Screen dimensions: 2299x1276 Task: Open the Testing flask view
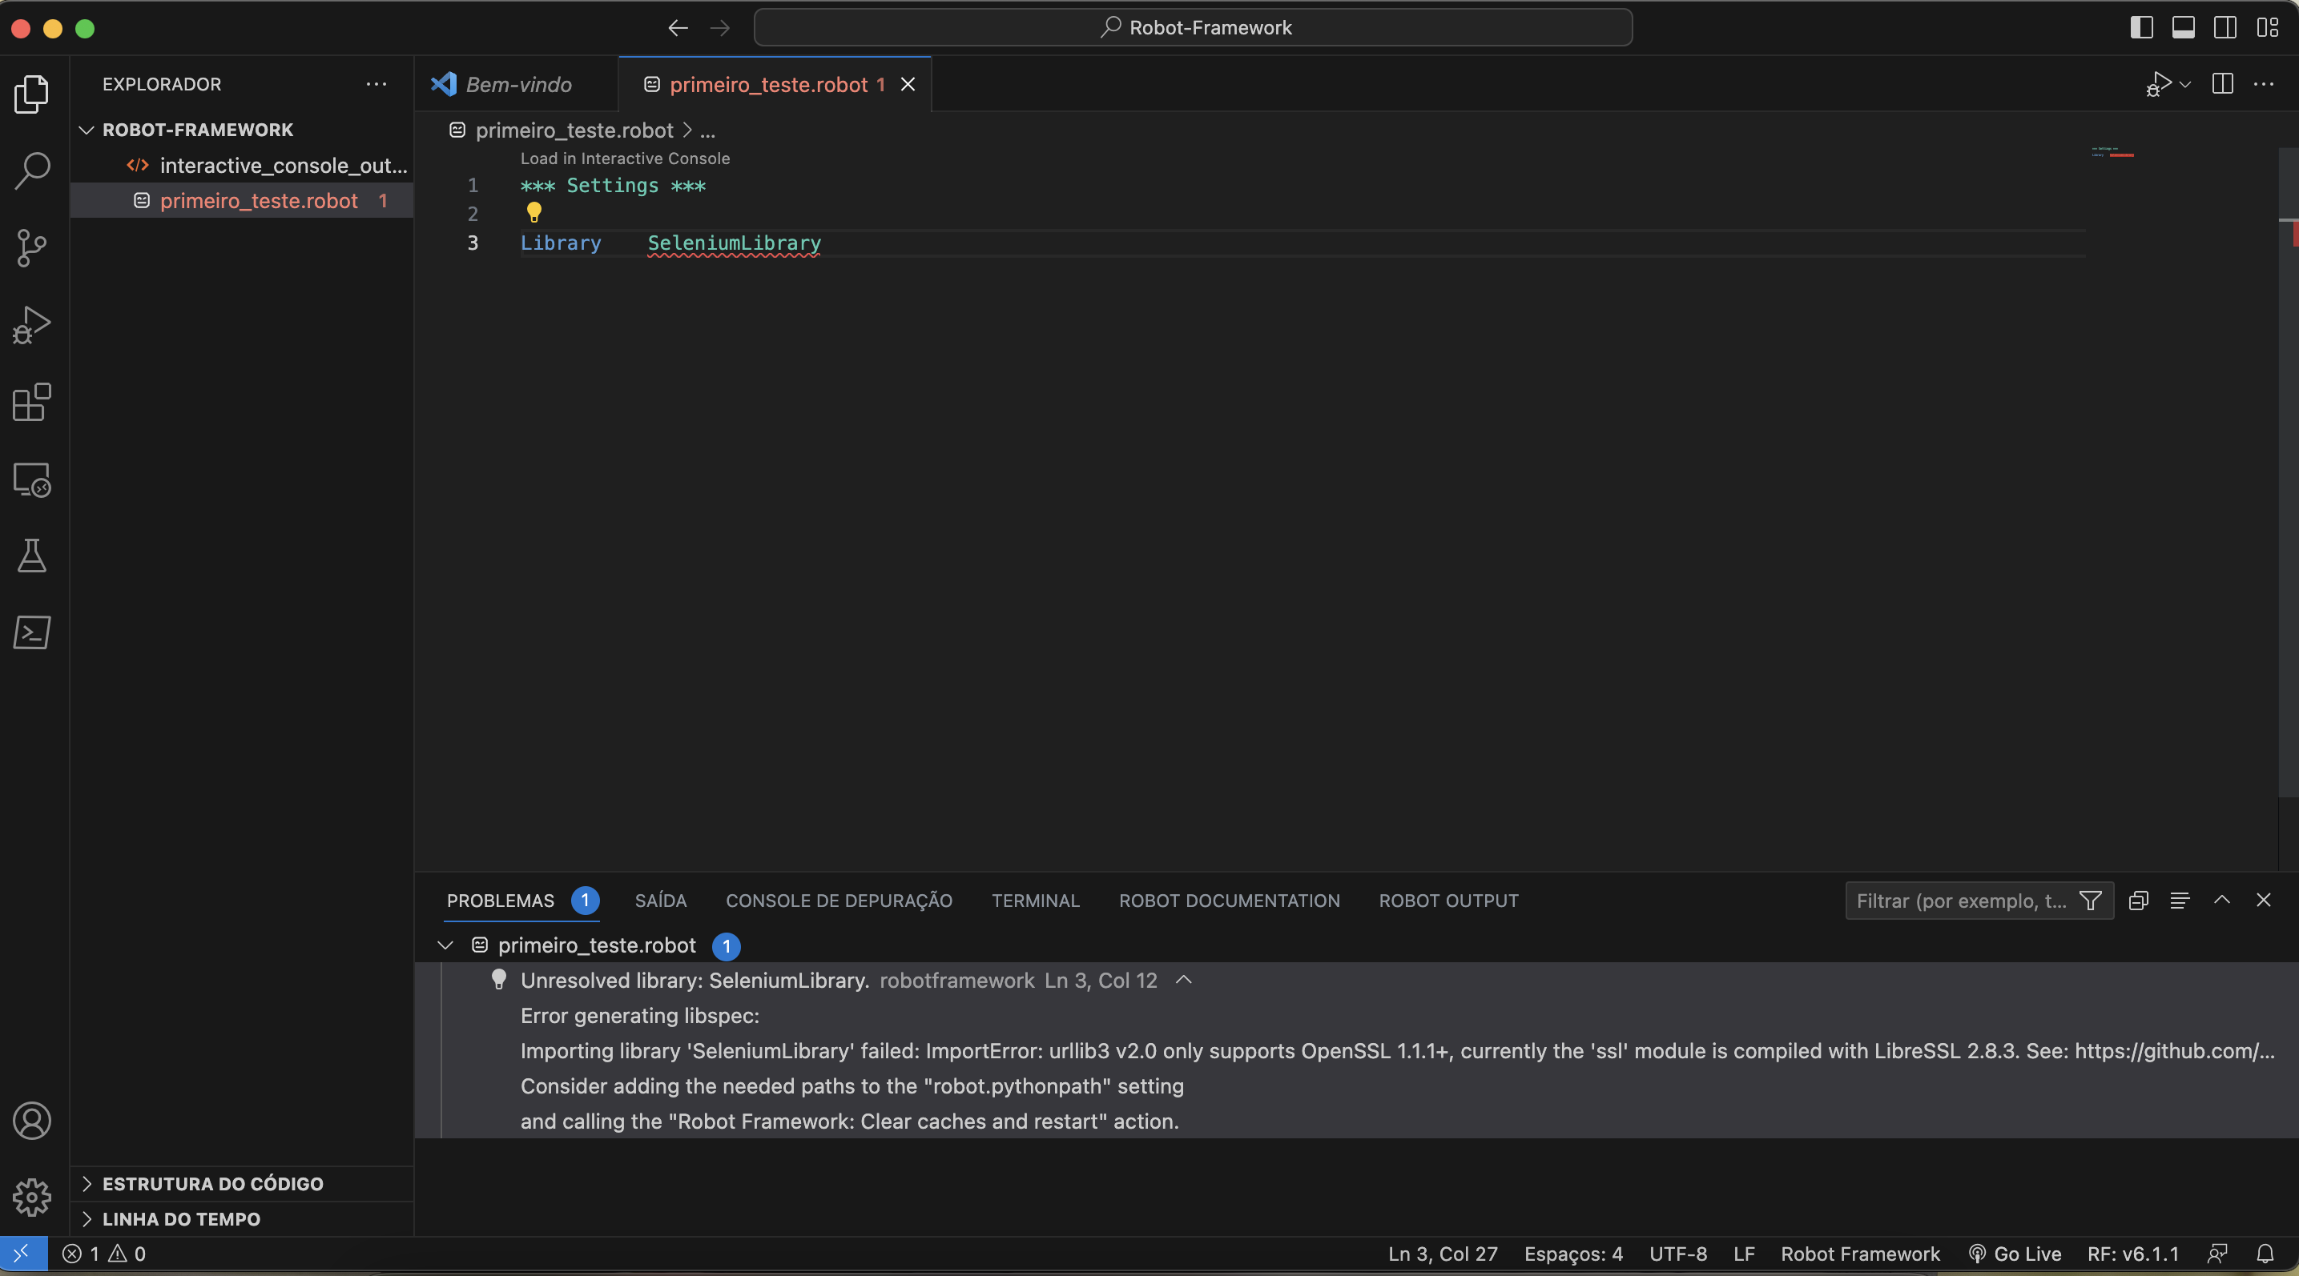[32, 556]
